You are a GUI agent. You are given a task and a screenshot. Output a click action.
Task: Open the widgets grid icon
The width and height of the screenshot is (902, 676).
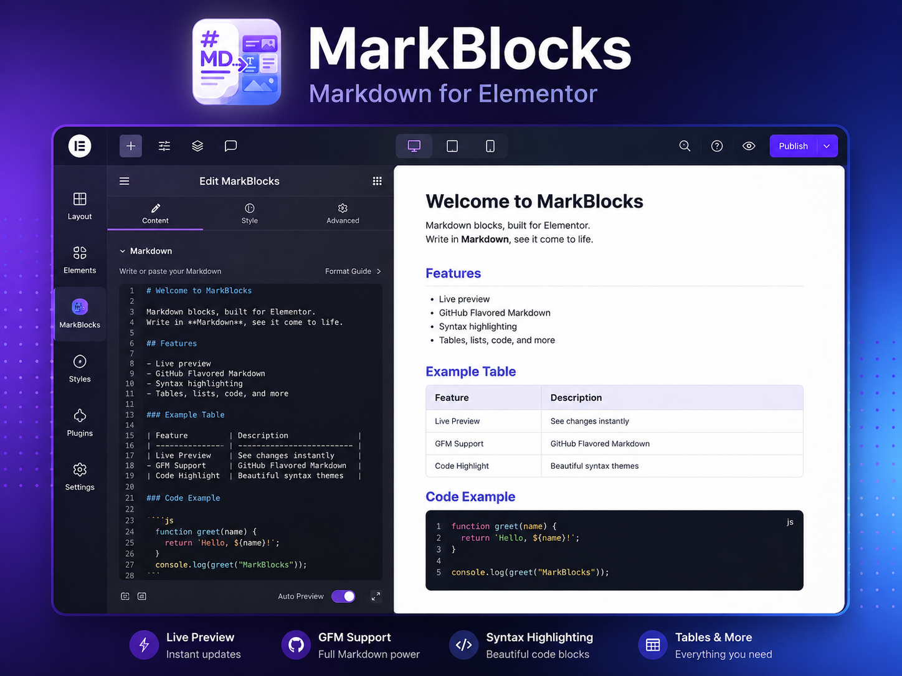[x=377, y=181]
